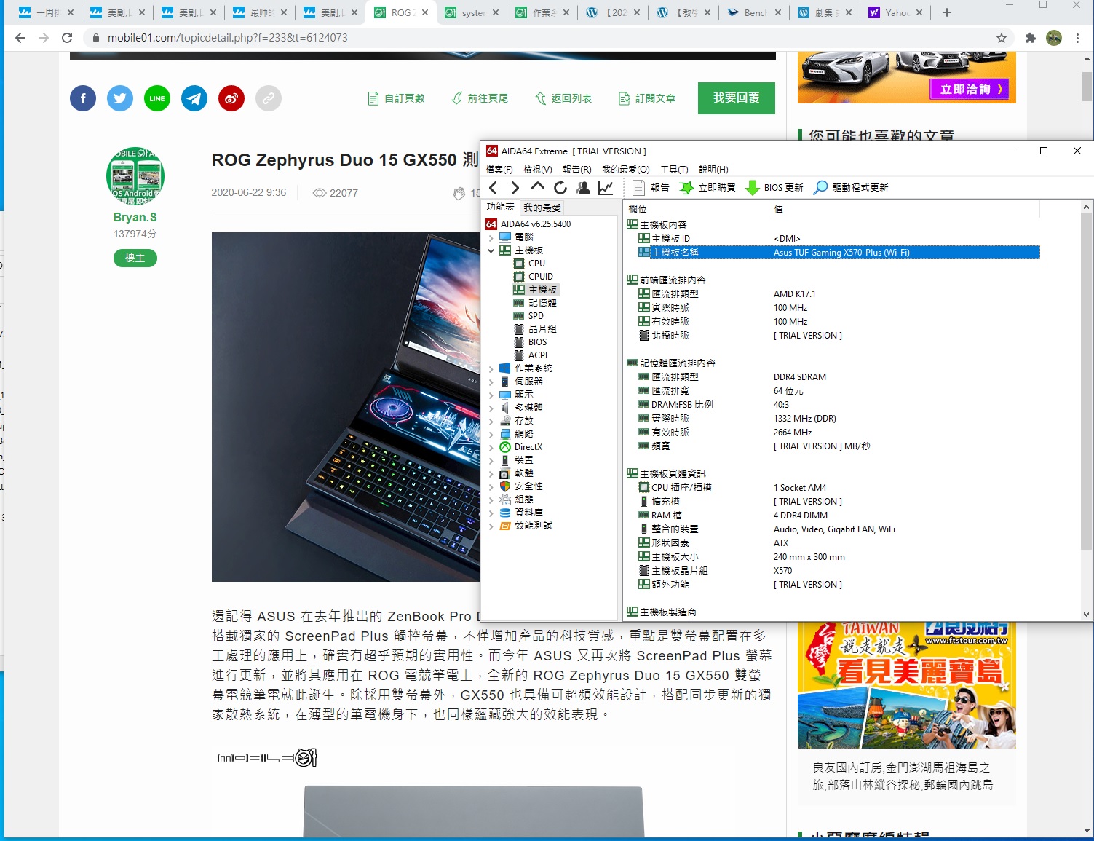The image size is (1094, 841).
Task: Share the article via LINE icon
Action: (x=157, y=98)
